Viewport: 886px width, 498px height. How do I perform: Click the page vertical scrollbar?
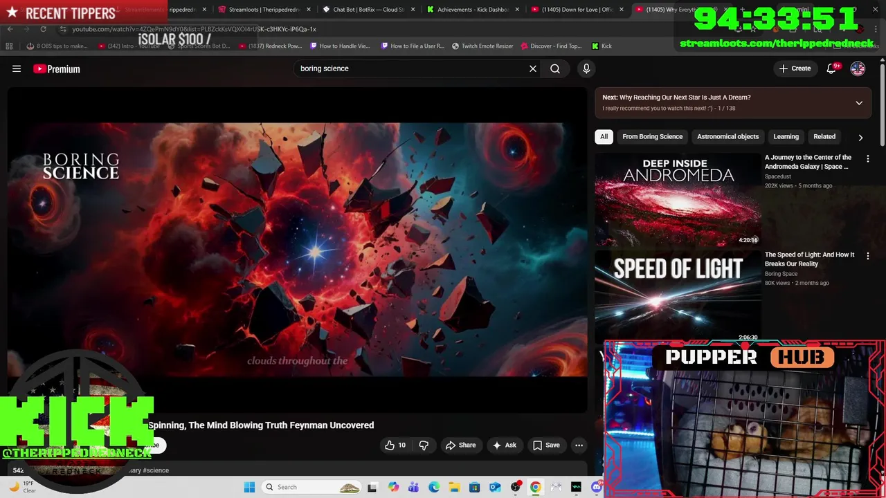click(883, 104)
